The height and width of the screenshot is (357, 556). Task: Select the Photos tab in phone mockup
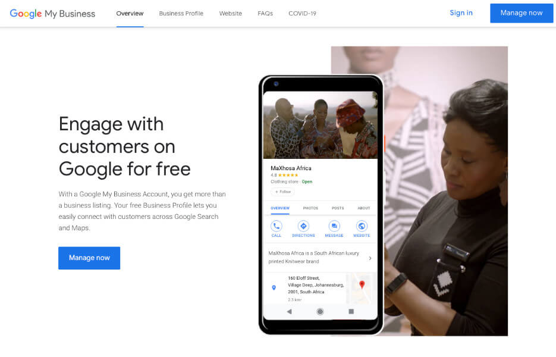(310, 208)
